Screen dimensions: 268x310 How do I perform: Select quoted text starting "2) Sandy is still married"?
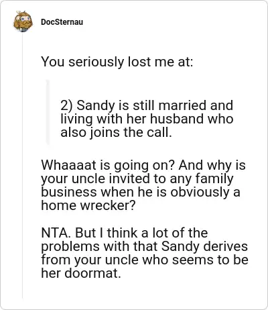(x=147, y=119)
